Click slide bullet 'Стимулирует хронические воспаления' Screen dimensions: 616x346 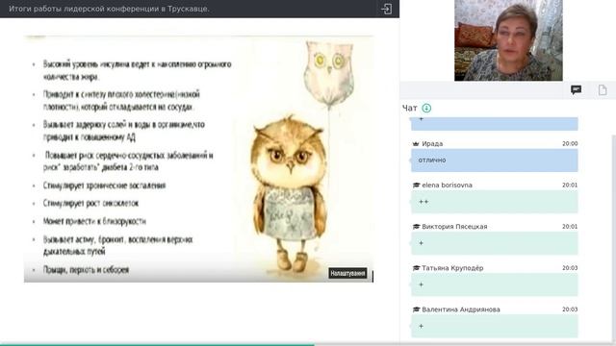(x=105, y=185)
